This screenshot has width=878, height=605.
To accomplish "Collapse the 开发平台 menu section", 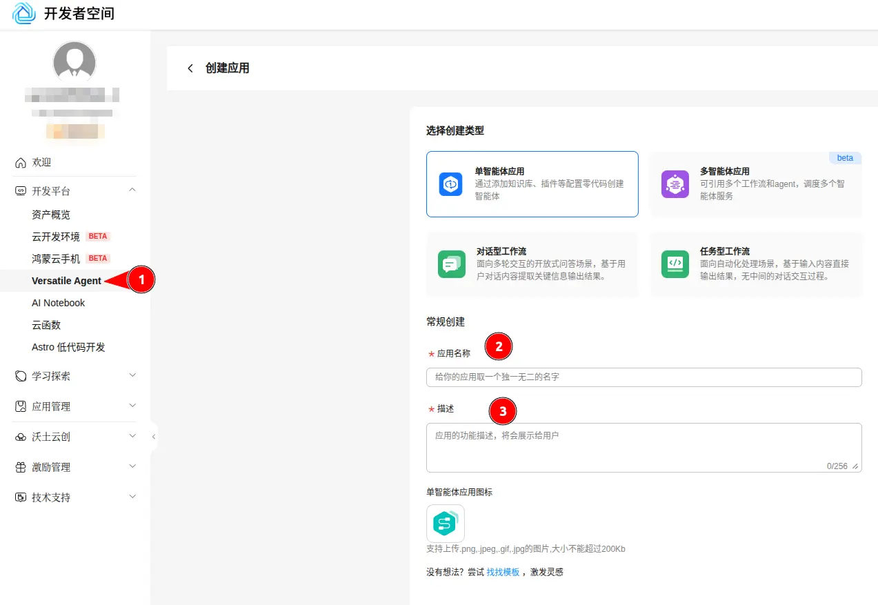I will 132,190.
